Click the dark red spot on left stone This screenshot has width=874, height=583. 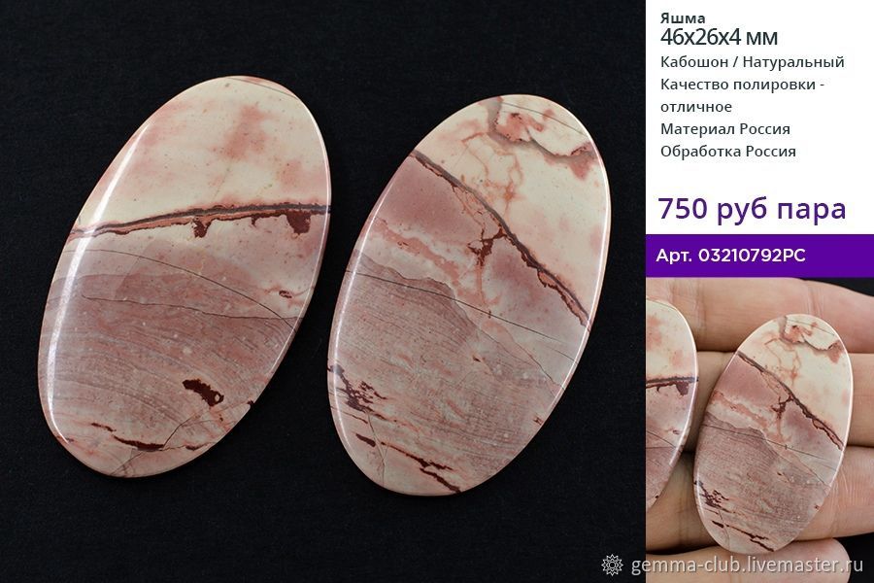pos(204,391)
